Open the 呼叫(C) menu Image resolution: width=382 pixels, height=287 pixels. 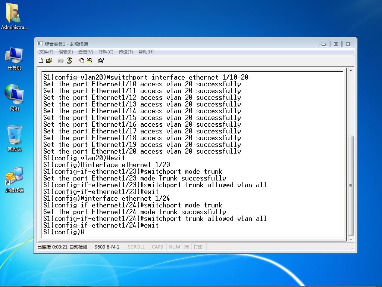[x=106, y=52]
